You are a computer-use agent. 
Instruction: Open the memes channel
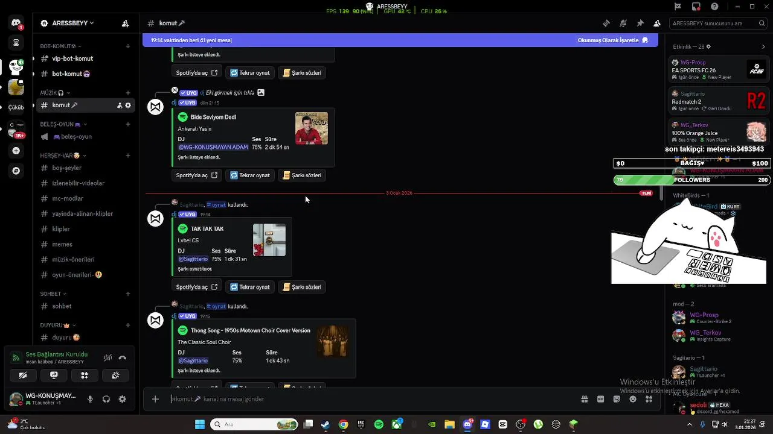click(x=85, y=244)
